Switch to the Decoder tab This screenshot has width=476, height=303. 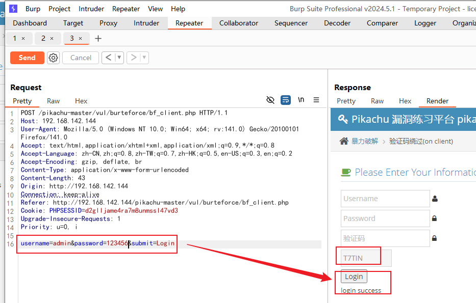click(x=337, y=23)
